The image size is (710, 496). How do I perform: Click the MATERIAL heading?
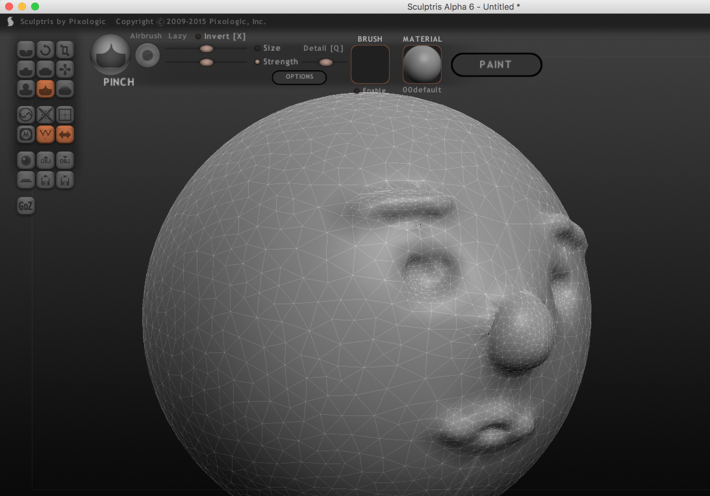pos(422,39)
